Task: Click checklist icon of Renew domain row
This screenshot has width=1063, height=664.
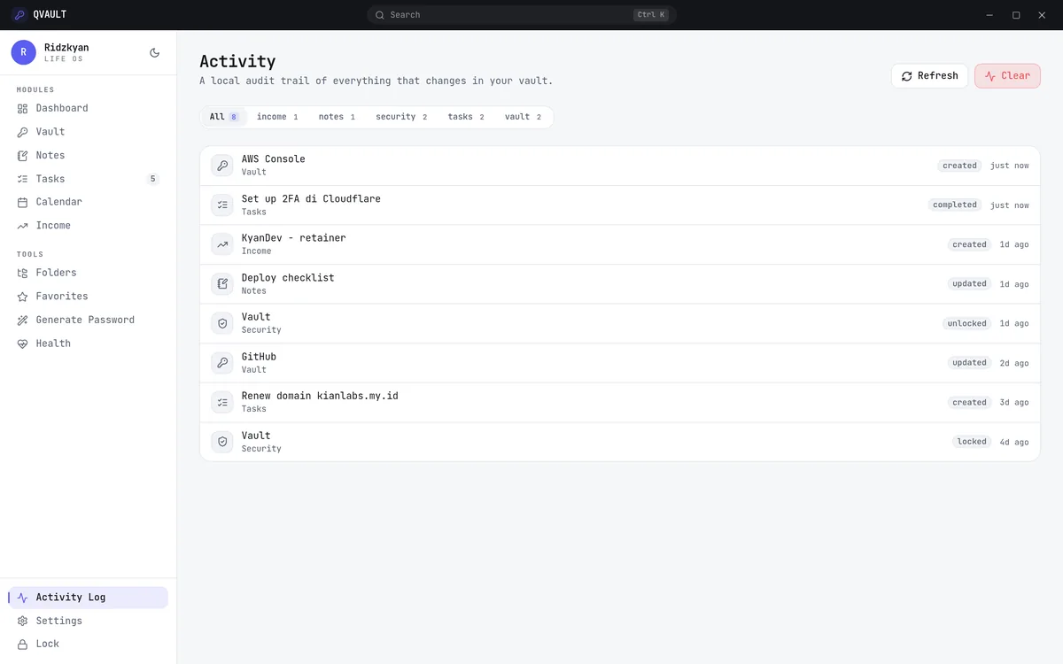Action: (222, 403)
